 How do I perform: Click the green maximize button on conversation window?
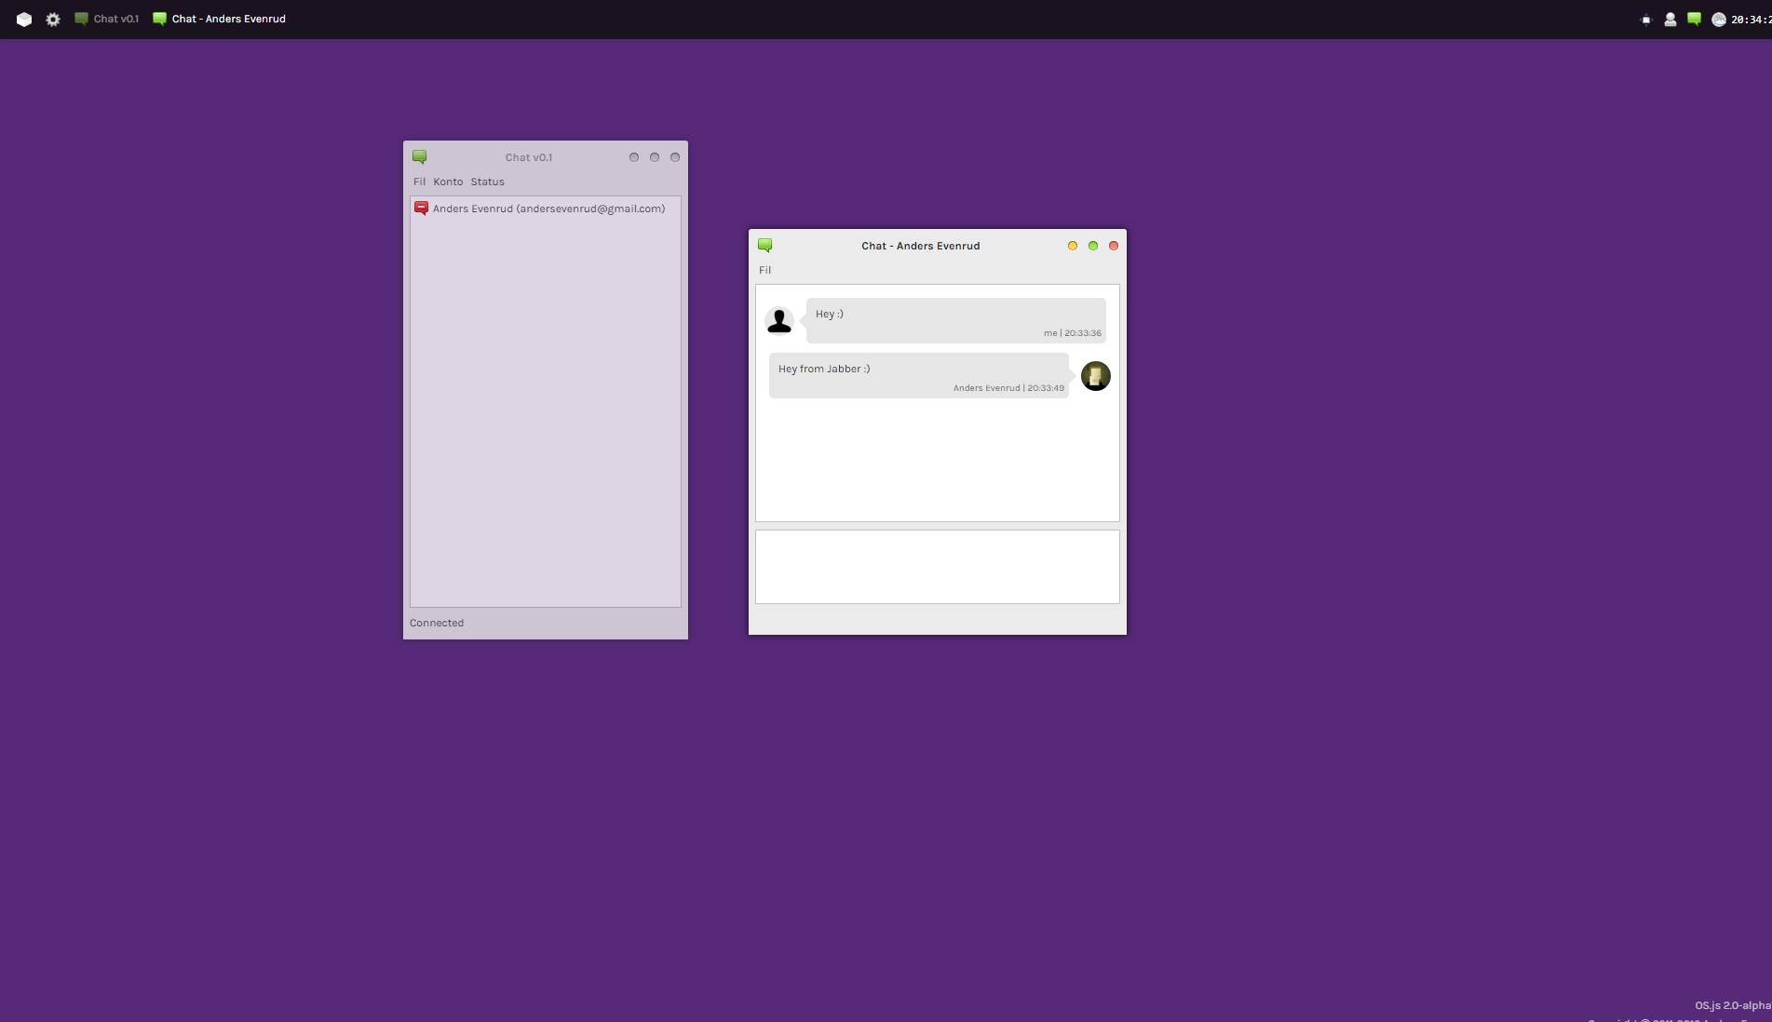point(1093,246)
